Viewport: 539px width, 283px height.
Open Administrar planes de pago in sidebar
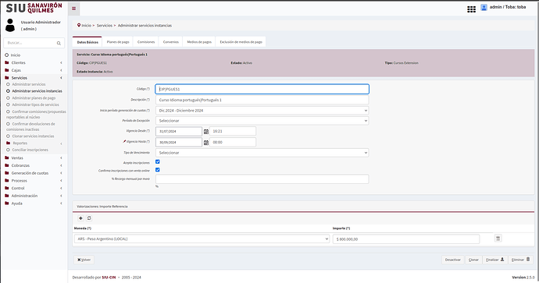click(34, 98)
